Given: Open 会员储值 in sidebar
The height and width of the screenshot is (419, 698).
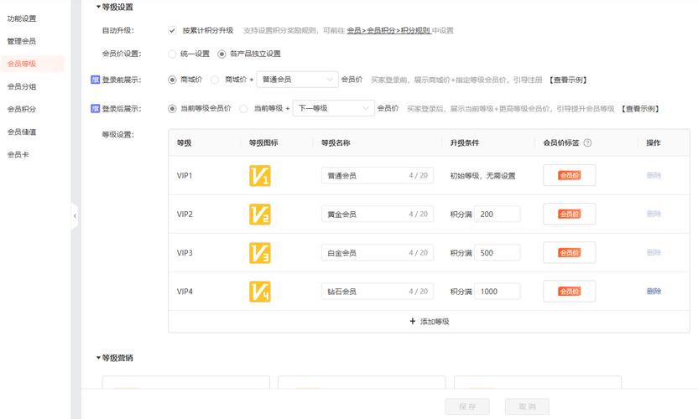Looking at the screenshot, I should pos(22,132).
